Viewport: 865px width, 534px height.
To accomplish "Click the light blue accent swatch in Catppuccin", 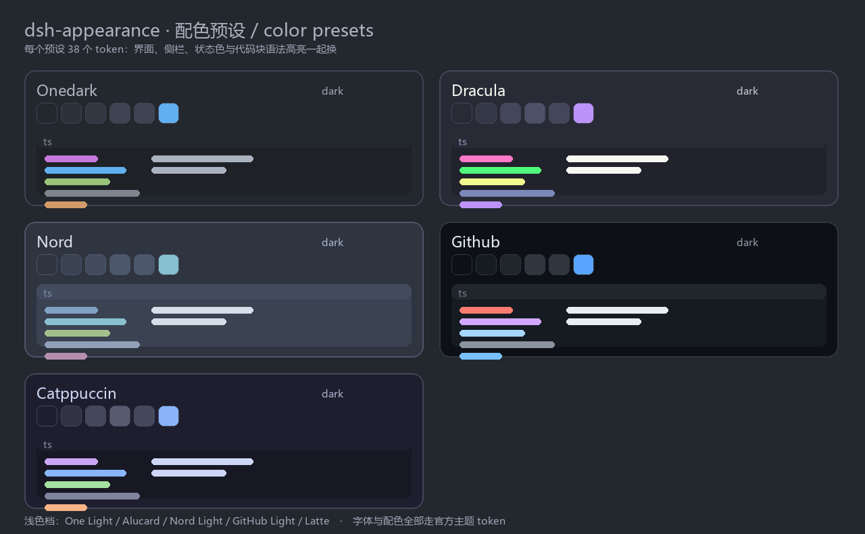I will coord(168,416).
